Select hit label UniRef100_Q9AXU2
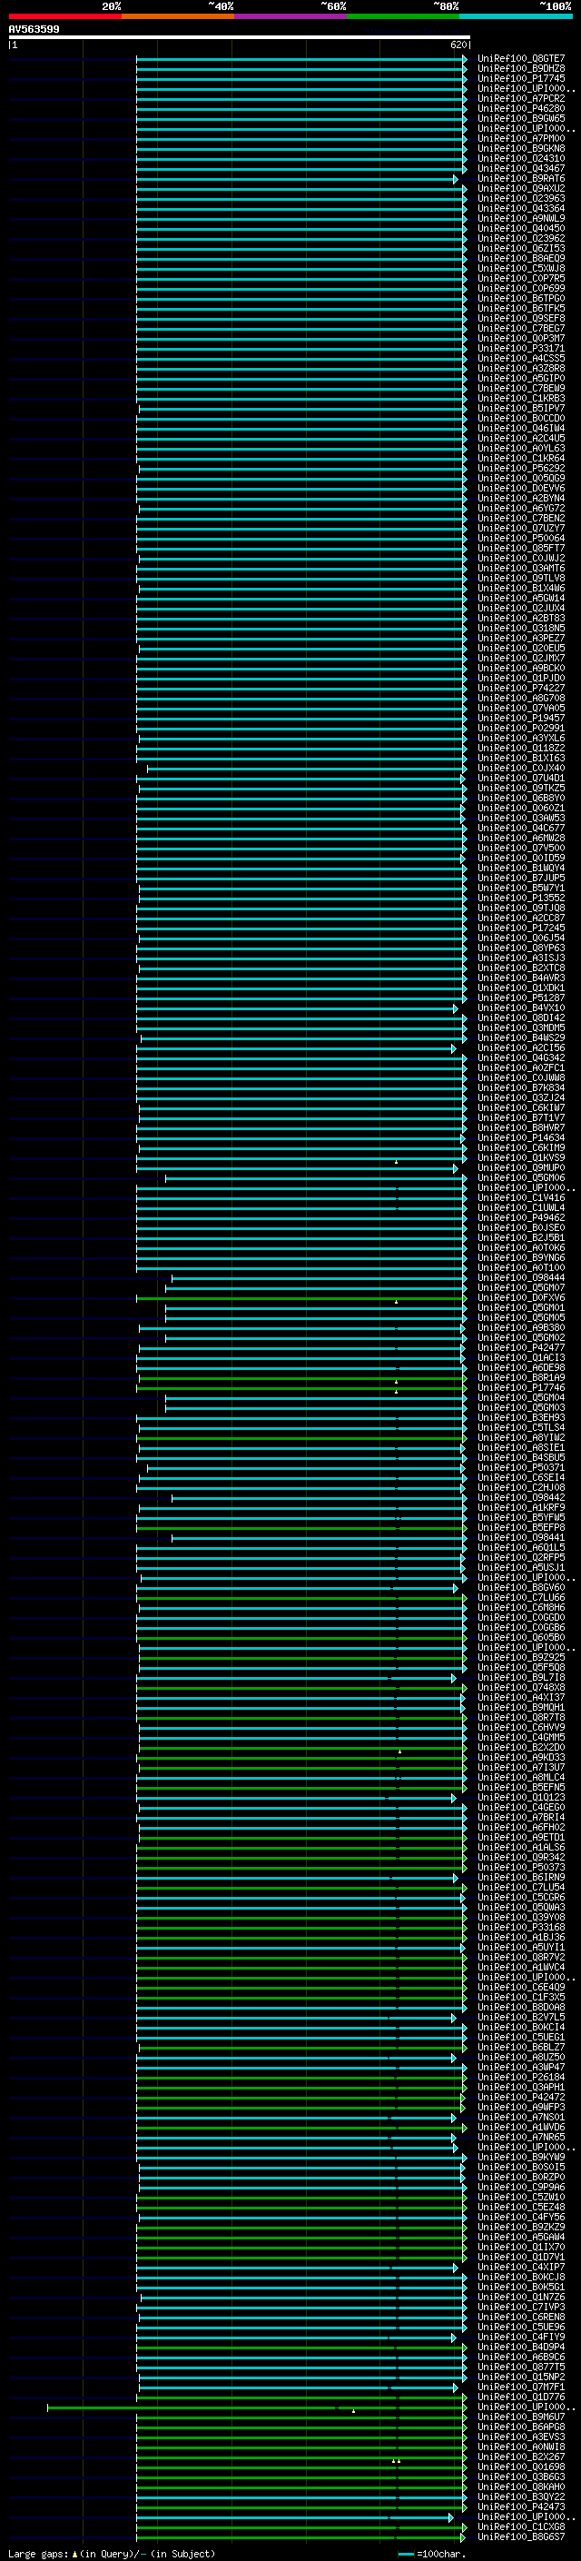 (521, 189)
